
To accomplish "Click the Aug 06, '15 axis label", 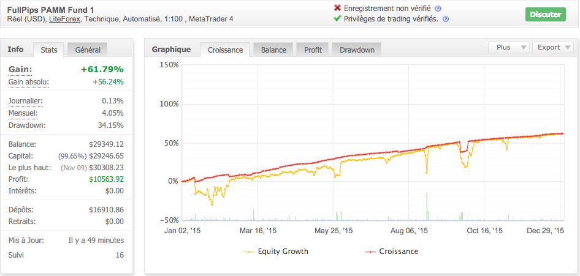I will (409, 231).
